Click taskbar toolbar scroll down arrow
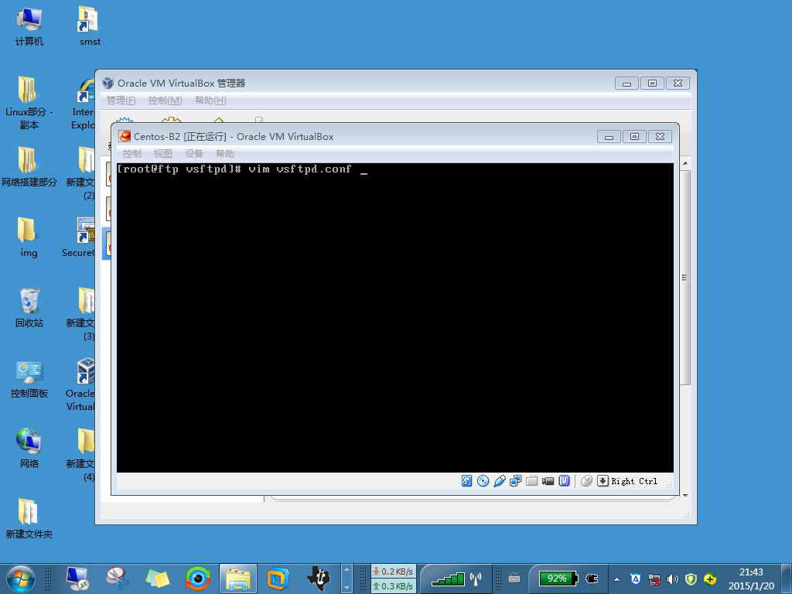The width and height of the screenshot is (792, 594). [x=347, y=588]
